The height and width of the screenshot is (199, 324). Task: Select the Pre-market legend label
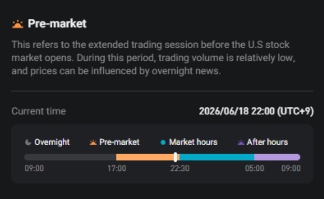[x=119, y=142]
